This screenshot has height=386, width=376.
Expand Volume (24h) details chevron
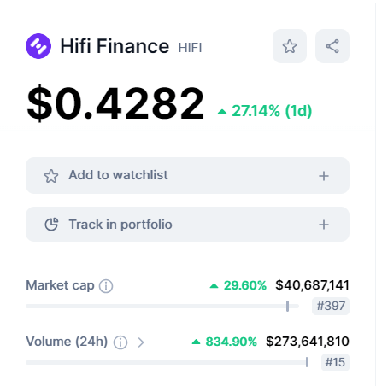tap(141, 342)
